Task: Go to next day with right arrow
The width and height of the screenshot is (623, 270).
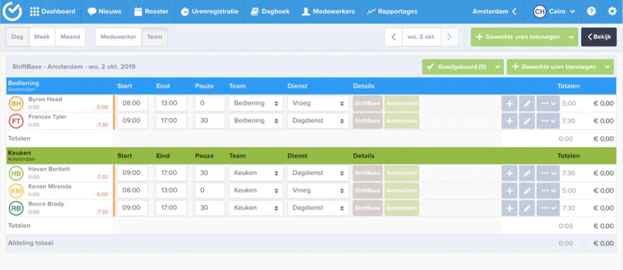Action: tap(449, 37)
